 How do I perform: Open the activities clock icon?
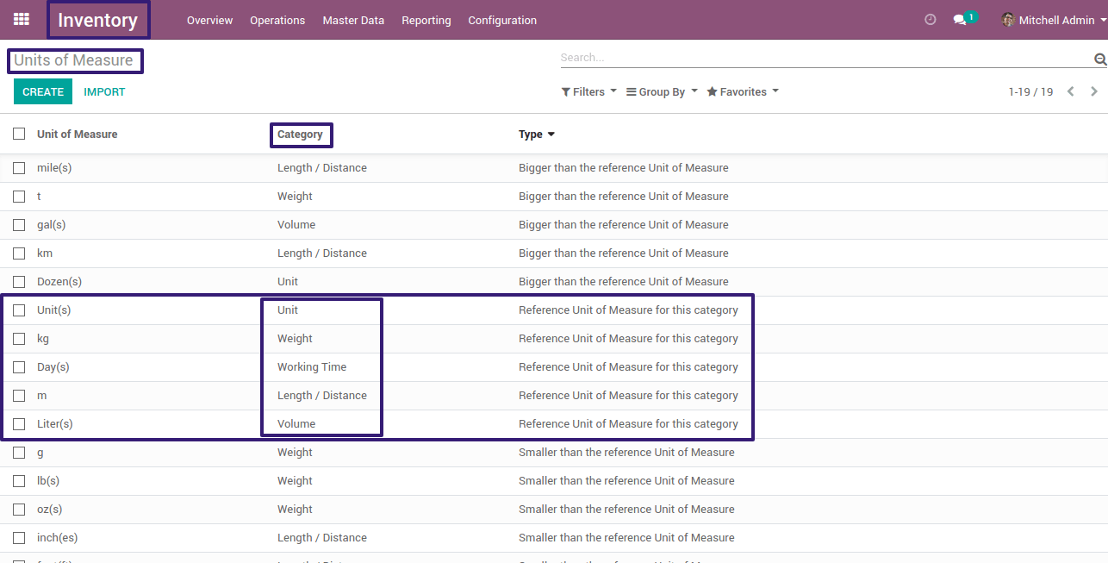930,20
